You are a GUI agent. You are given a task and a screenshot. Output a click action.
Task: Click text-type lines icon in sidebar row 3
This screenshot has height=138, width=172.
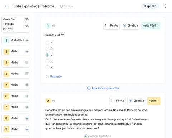[27, 63]
